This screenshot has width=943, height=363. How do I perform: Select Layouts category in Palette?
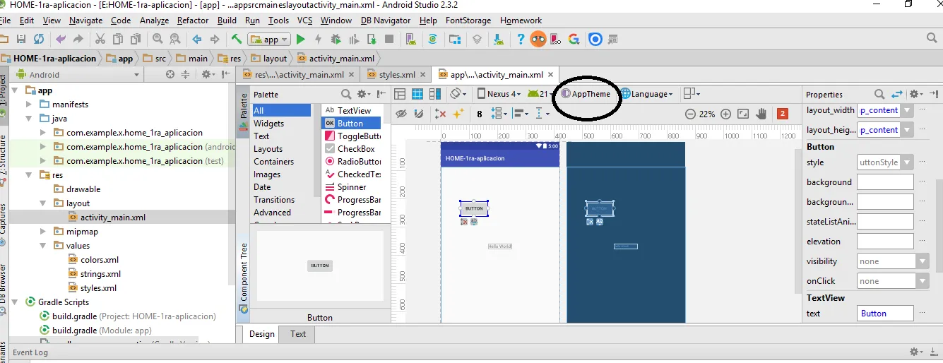268,149
